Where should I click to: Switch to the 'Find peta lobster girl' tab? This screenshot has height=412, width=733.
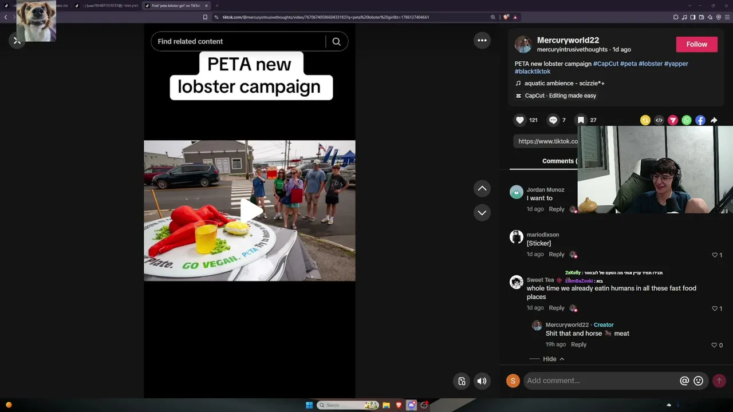click(x=176, y=6)
